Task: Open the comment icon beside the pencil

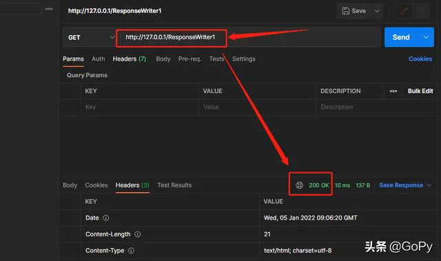Action: pyautogui.click(x=421, y=11)
